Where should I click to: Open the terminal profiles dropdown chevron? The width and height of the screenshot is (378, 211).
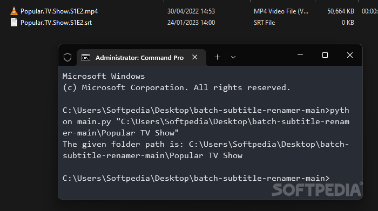click(x=233, y=57)
